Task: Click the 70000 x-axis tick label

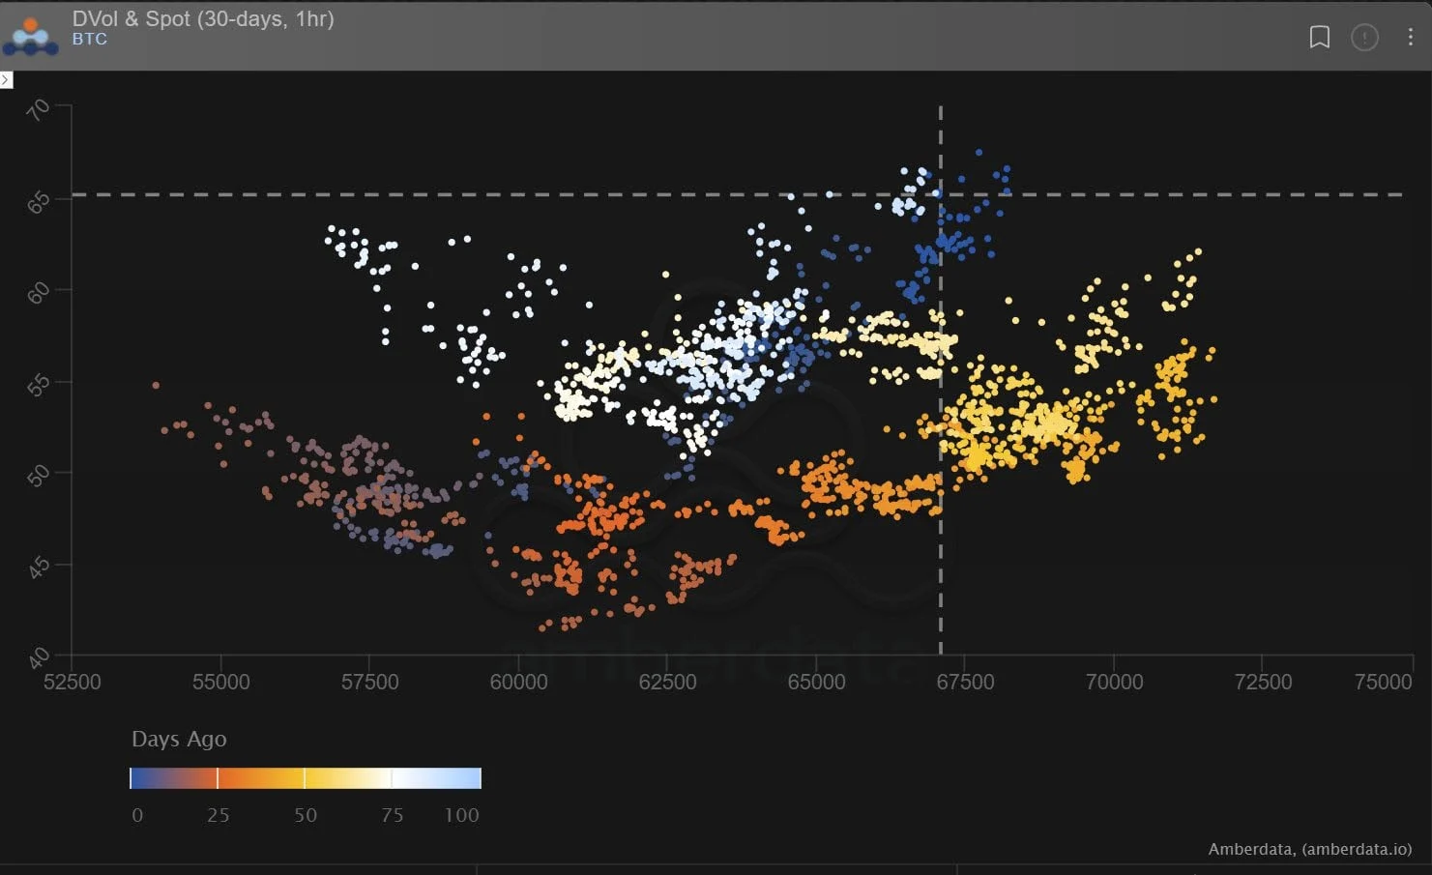Action: [x=1115, y=682]
